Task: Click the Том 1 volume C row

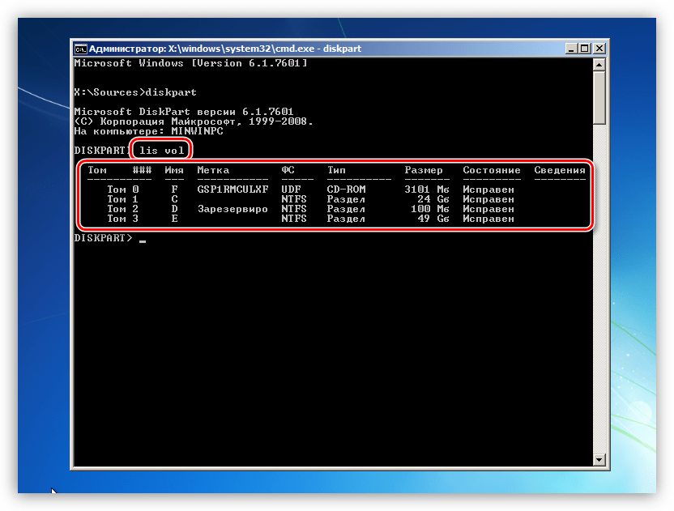Action: (x=310, y=199)
